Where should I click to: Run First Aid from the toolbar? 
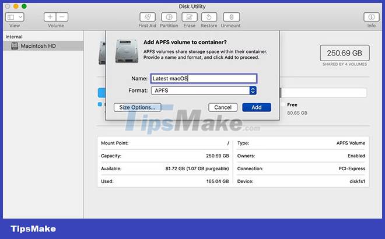click(x=148, y=17)
